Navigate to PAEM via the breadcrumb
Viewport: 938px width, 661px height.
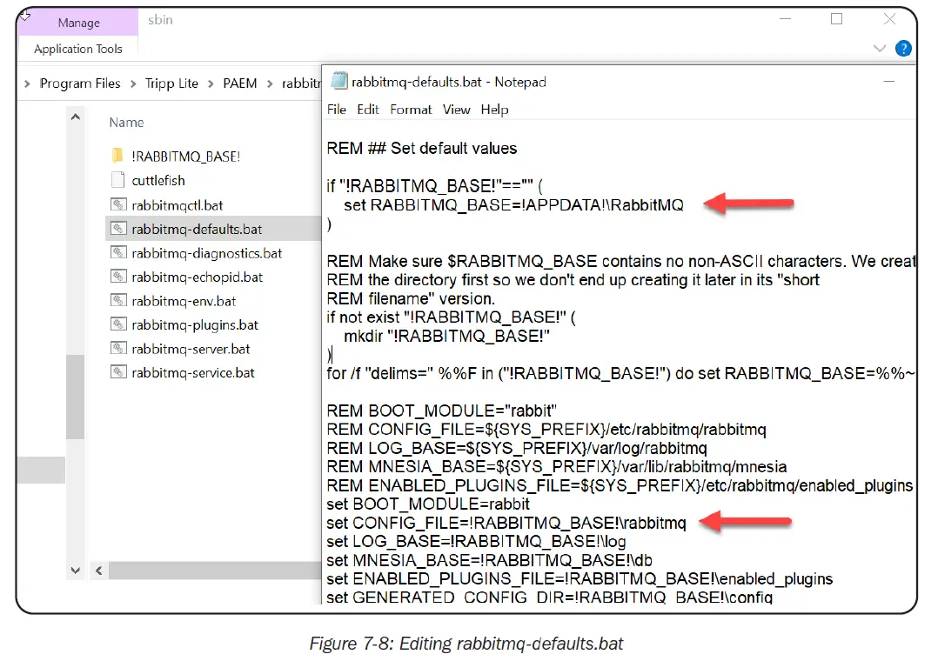point(240,83)
